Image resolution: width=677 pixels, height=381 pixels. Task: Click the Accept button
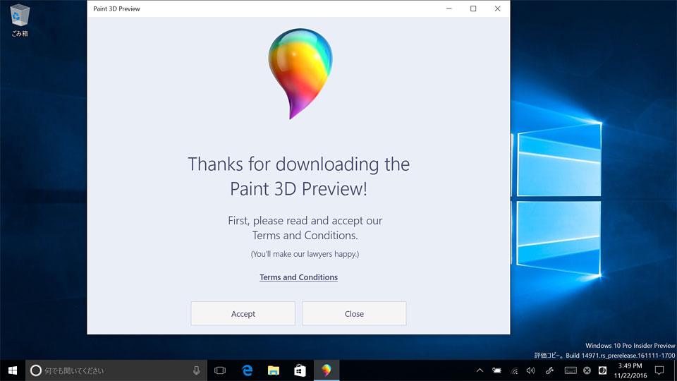243,314
